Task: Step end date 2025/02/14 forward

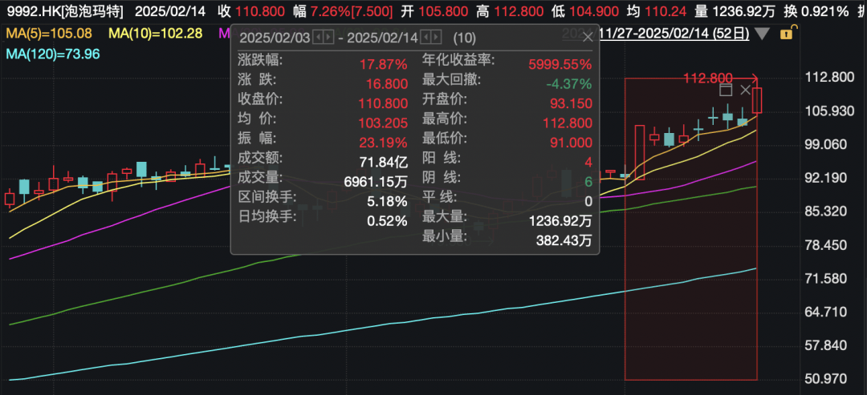Action: point(436,38)
